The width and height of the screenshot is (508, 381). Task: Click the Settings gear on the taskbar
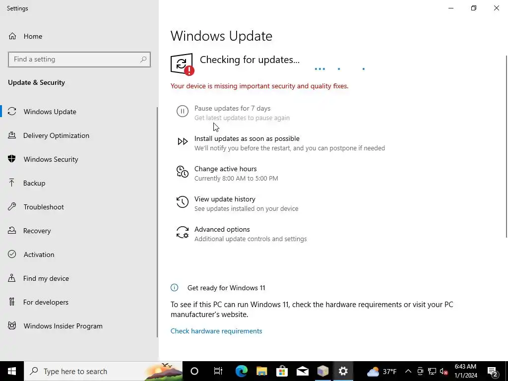click(x=343, y=371)
